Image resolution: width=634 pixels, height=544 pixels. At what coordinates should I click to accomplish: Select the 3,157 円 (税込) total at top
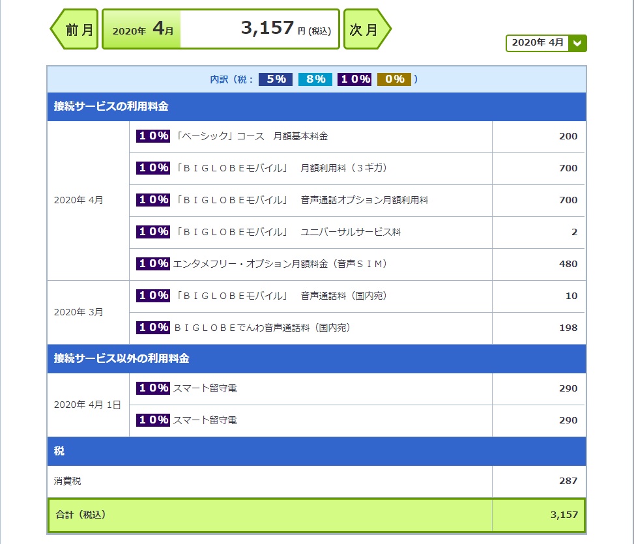point(286,29)
